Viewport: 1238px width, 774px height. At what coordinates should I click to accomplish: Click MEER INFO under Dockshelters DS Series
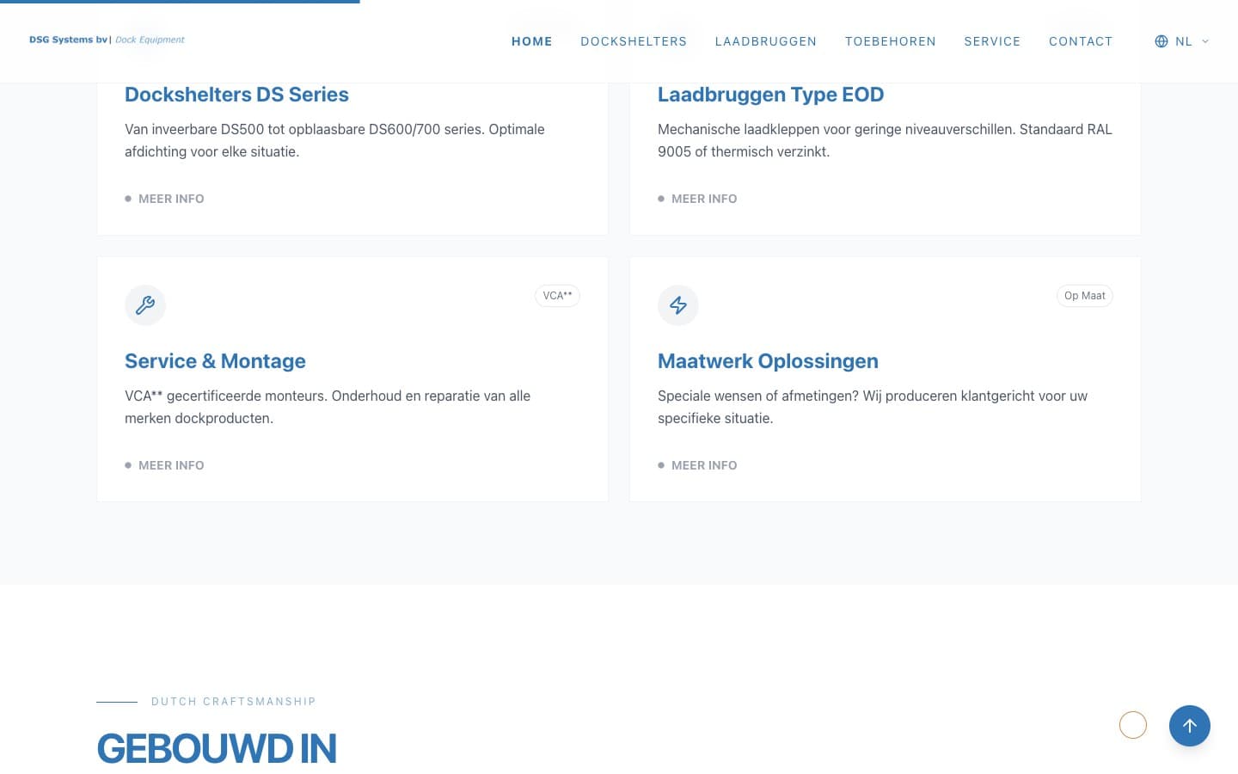[x=171, y=199]
